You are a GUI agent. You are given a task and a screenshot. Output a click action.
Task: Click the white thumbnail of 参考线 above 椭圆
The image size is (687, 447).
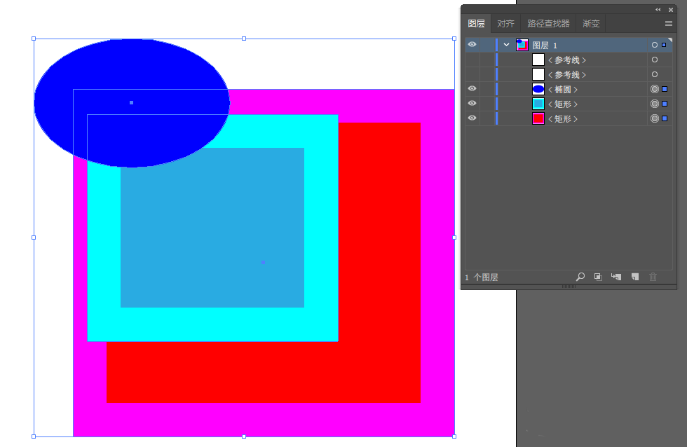click(538, 74)
